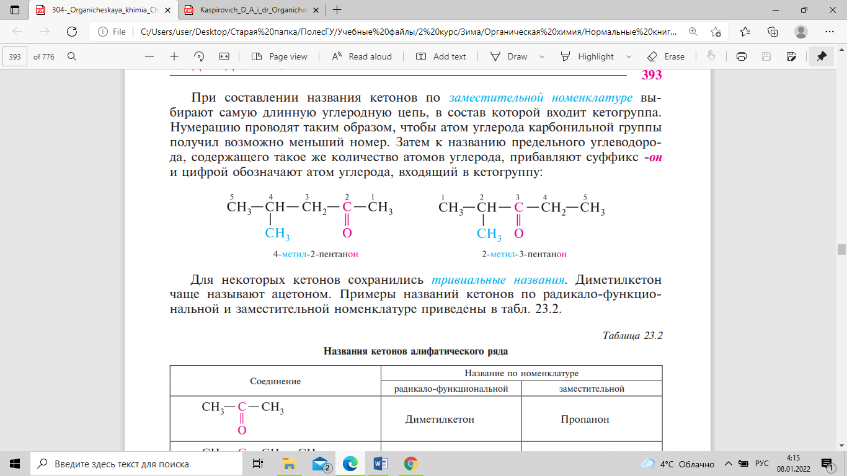Open a new browser tab
The image size is (847, 476).
[x=337, y=10]
